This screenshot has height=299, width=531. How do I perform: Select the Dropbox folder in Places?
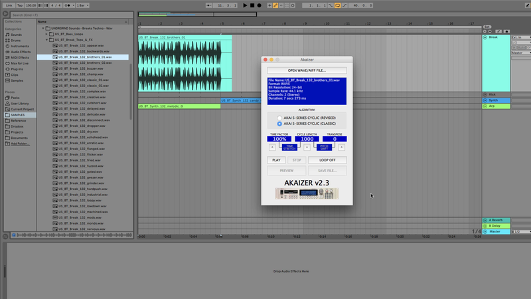[x=17, y=126]
